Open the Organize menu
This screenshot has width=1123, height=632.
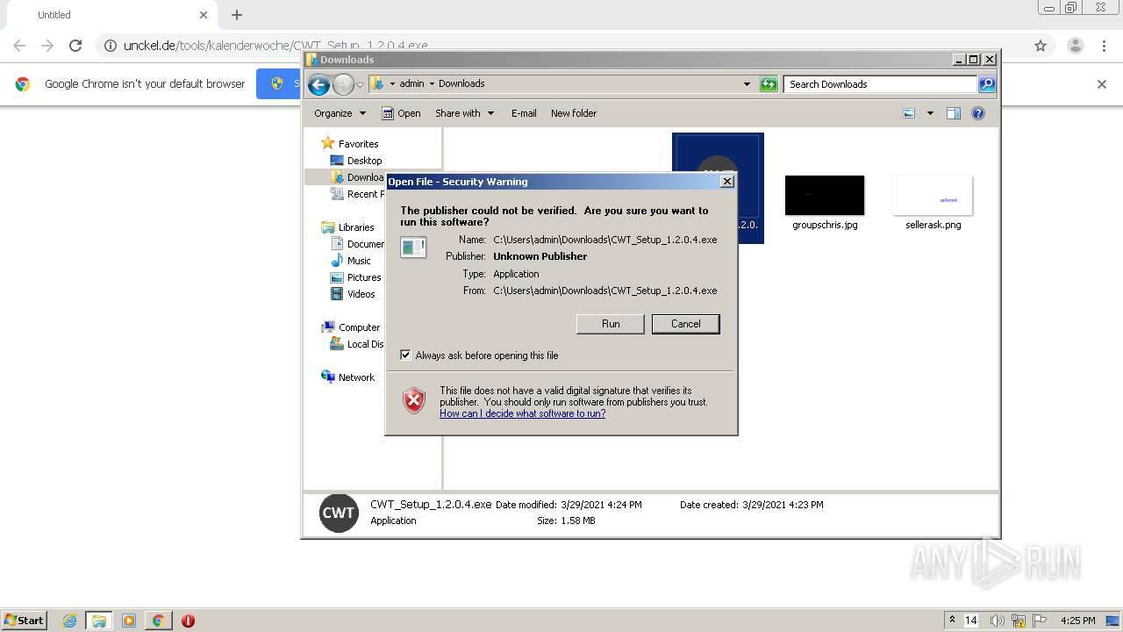[x=340, y=113]
